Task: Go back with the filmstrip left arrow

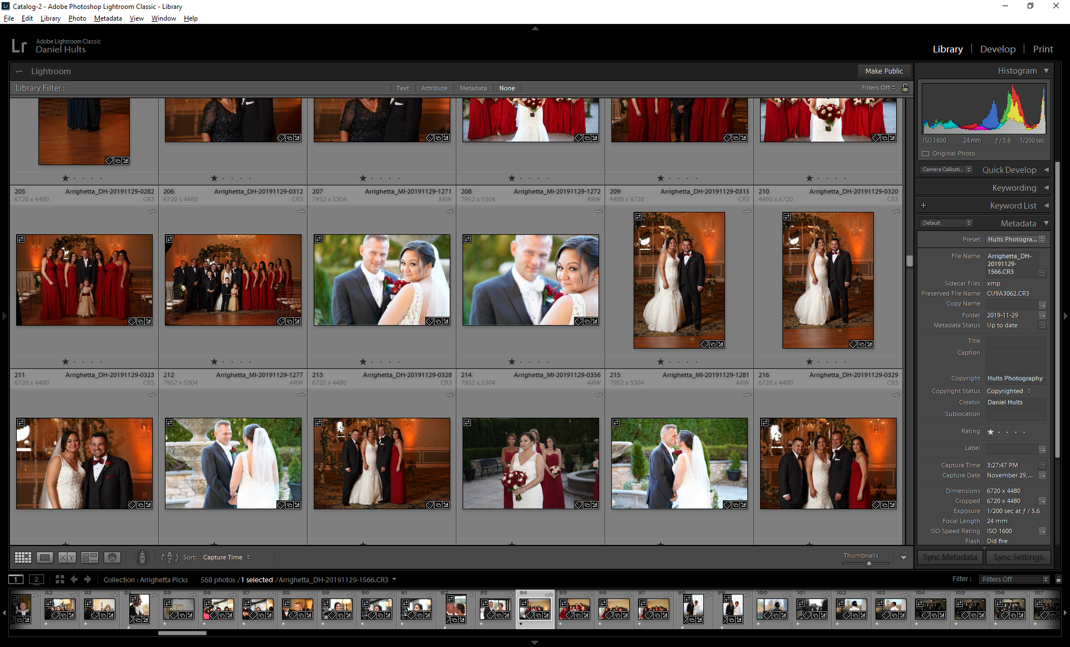Action: pos(74,580)
